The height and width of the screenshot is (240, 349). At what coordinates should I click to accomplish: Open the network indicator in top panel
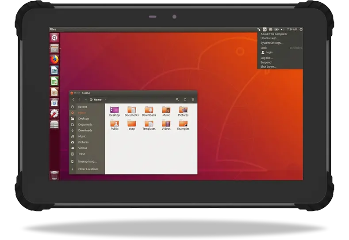pos(259,30)
